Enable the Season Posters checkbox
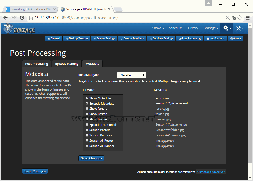 (x=87, y=130)
